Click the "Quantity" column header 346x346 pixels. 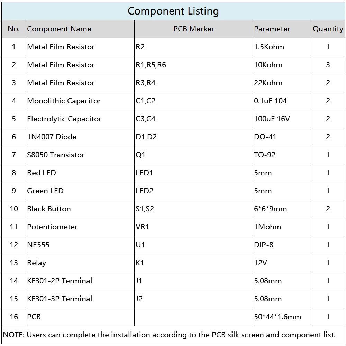[x=328, y=29]
